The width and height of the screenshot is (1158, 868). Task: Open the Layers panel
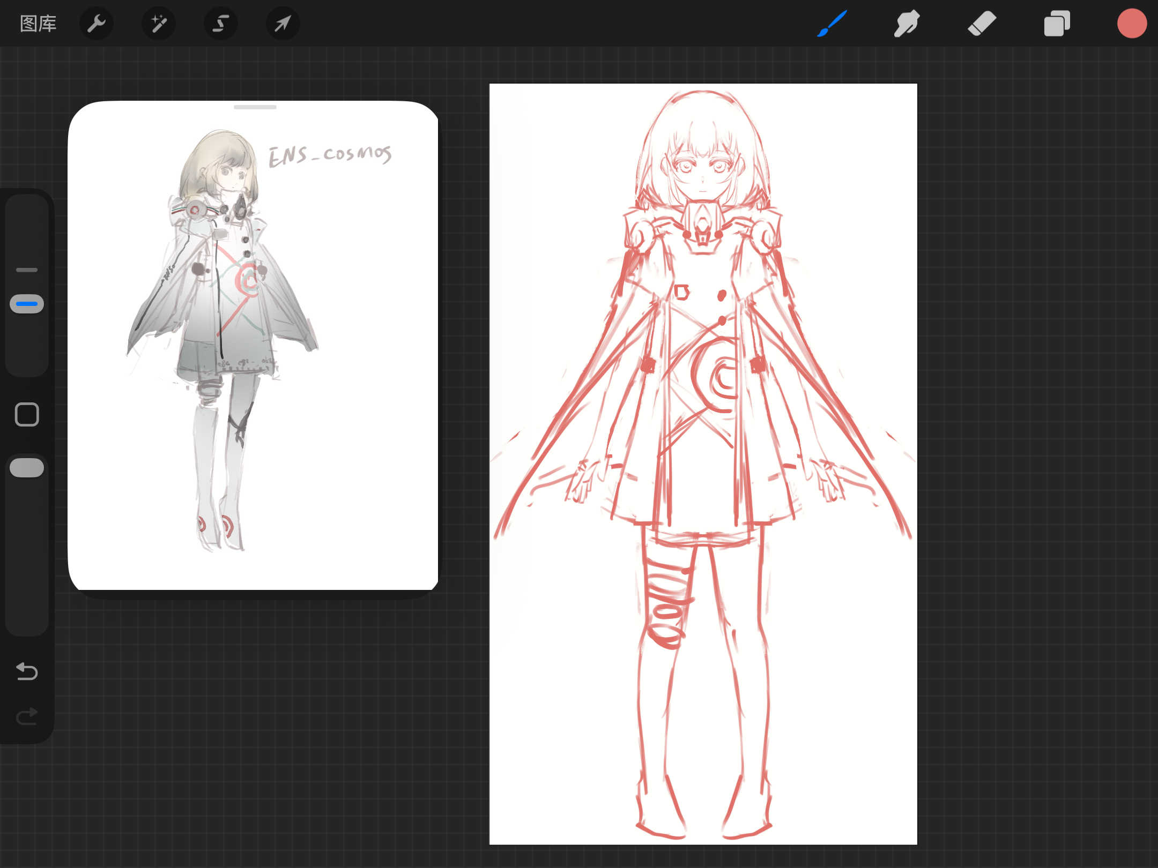(1057, 24)
